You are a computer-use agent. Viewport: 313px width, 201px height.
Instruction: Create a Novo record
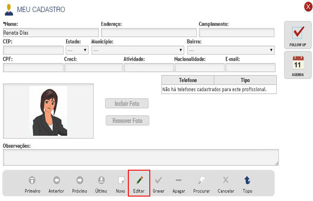point(120,180)
